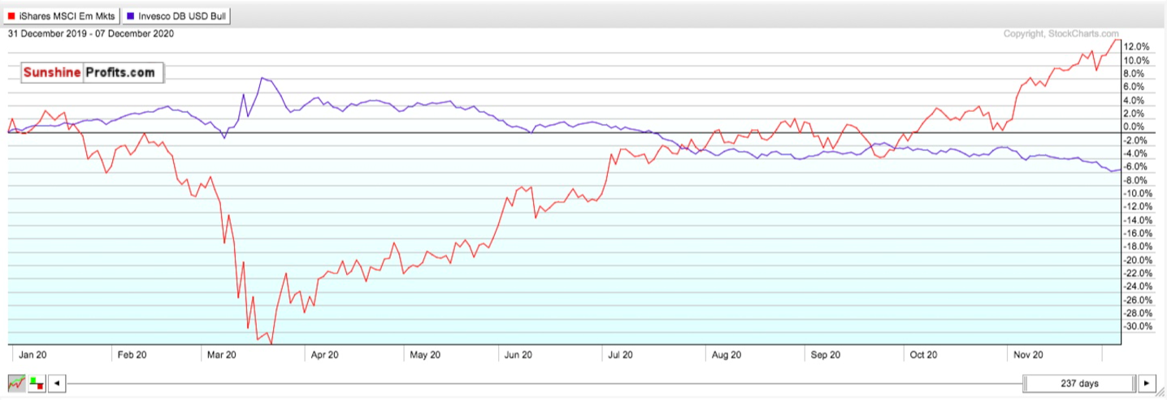This screenshot has height=400, width=1167.
Task: Click the Jul 20 date label
Action: pos(620,355)
